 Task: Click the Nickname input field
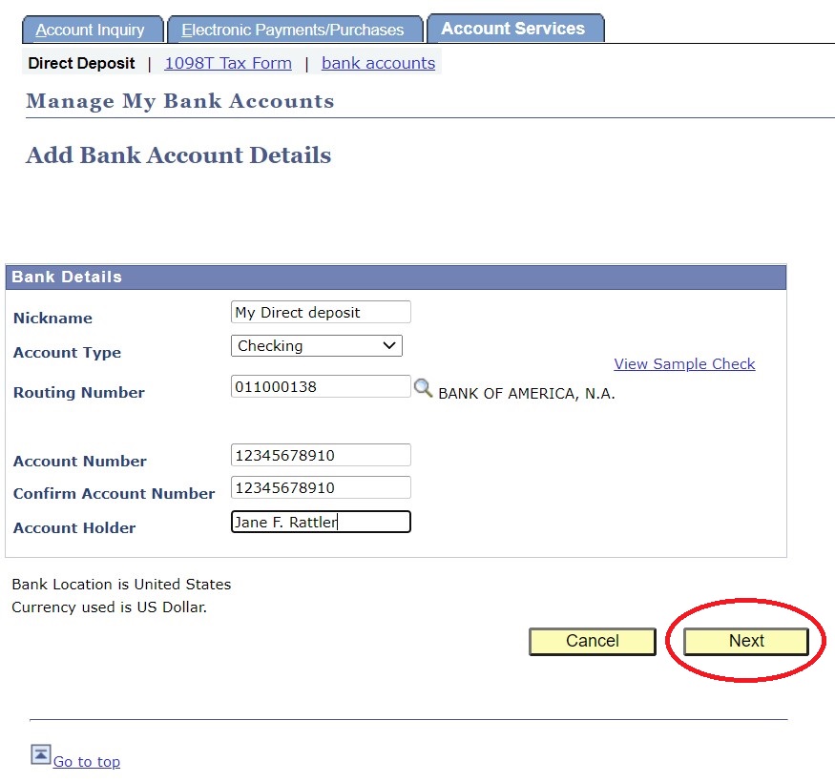tap(321, 312)
